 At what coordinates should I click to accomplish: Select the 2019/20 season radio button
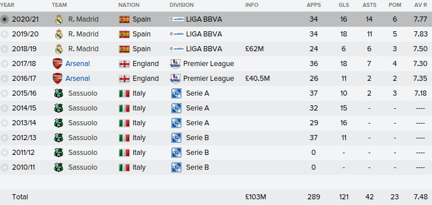5,34
